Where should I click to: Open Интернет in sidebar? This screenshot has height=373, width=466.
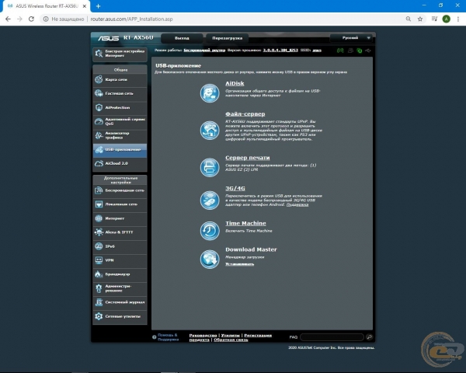pyautogui.click(x=120, y=218)
